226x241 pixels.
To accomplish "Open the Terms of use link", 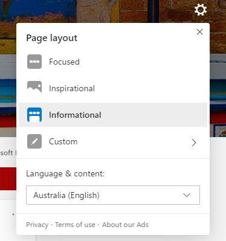I will click(75, 225).
